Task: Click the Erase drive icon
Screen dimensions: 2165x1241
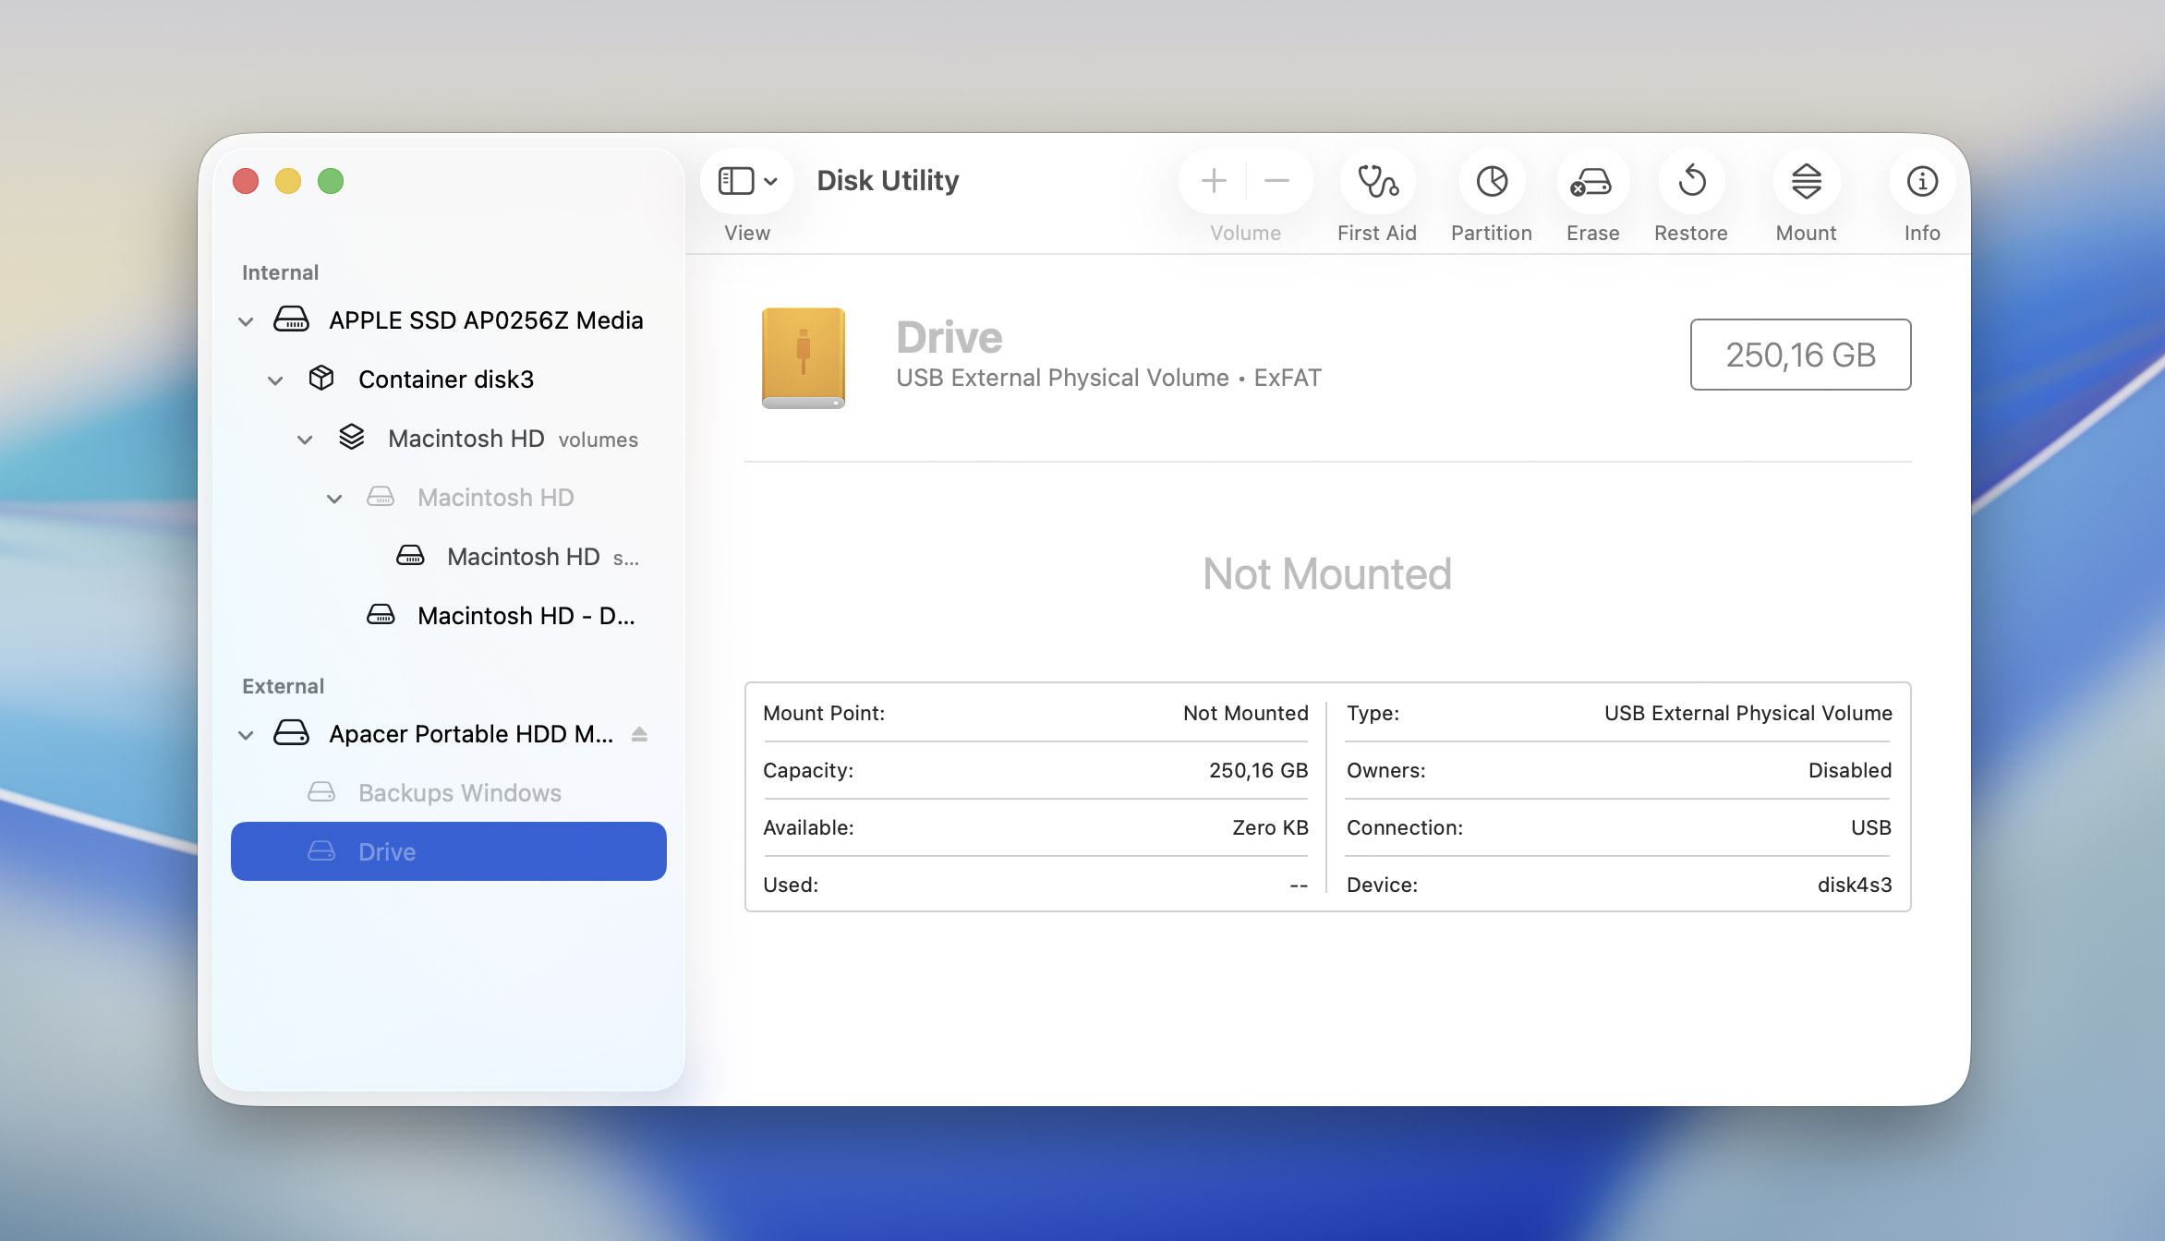Action: [x=1592, y=181]
